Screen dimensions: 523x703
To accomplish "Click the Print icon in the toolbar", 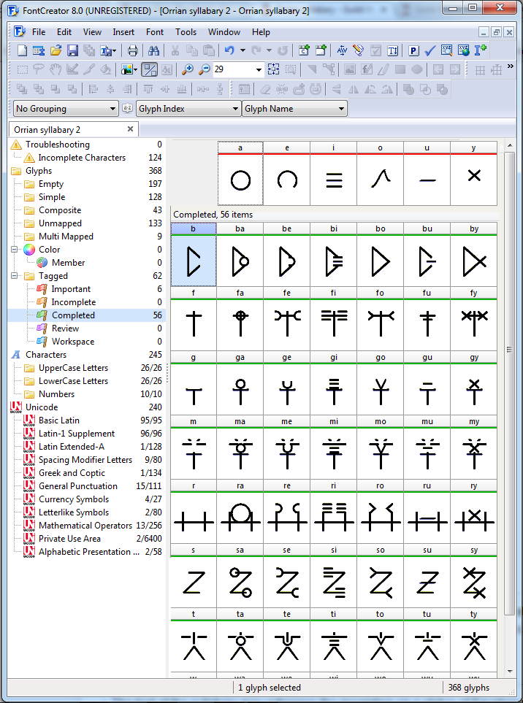I will pos(132,50).
